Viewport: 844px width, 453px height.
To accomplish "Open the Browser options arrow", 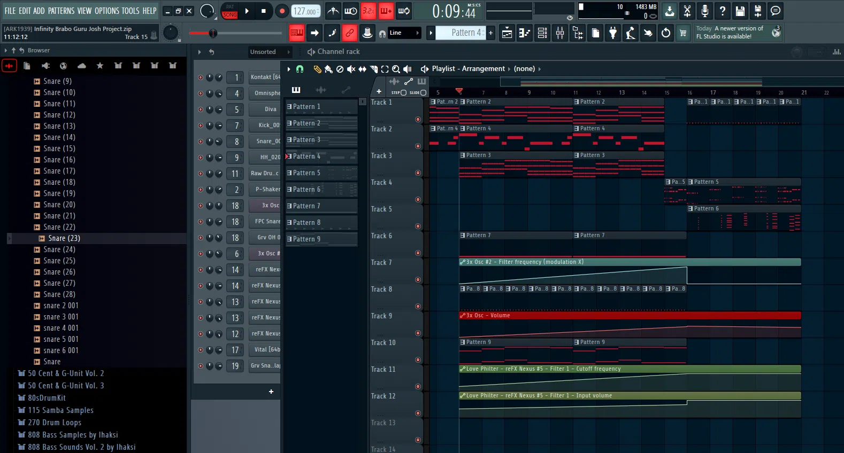I will point(6,50).
